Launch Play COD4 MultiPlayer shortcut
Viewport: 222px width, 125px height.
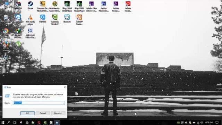click(67, 6)
